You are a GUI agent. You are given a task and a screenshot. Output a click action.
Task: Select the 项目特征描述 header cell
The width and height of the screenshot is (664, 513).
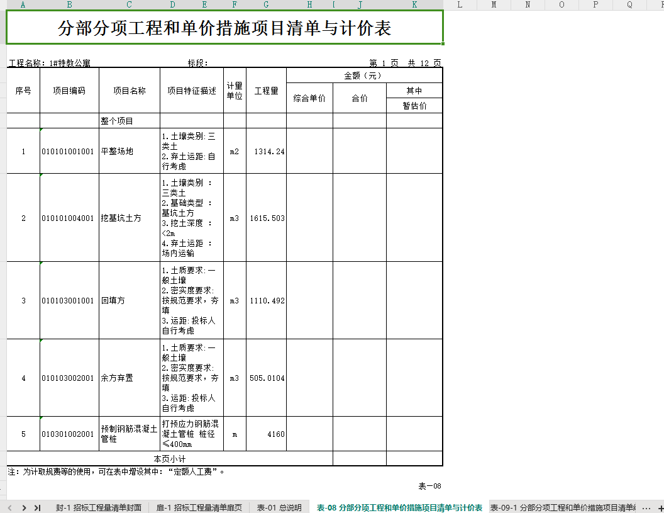pos(192,90)
